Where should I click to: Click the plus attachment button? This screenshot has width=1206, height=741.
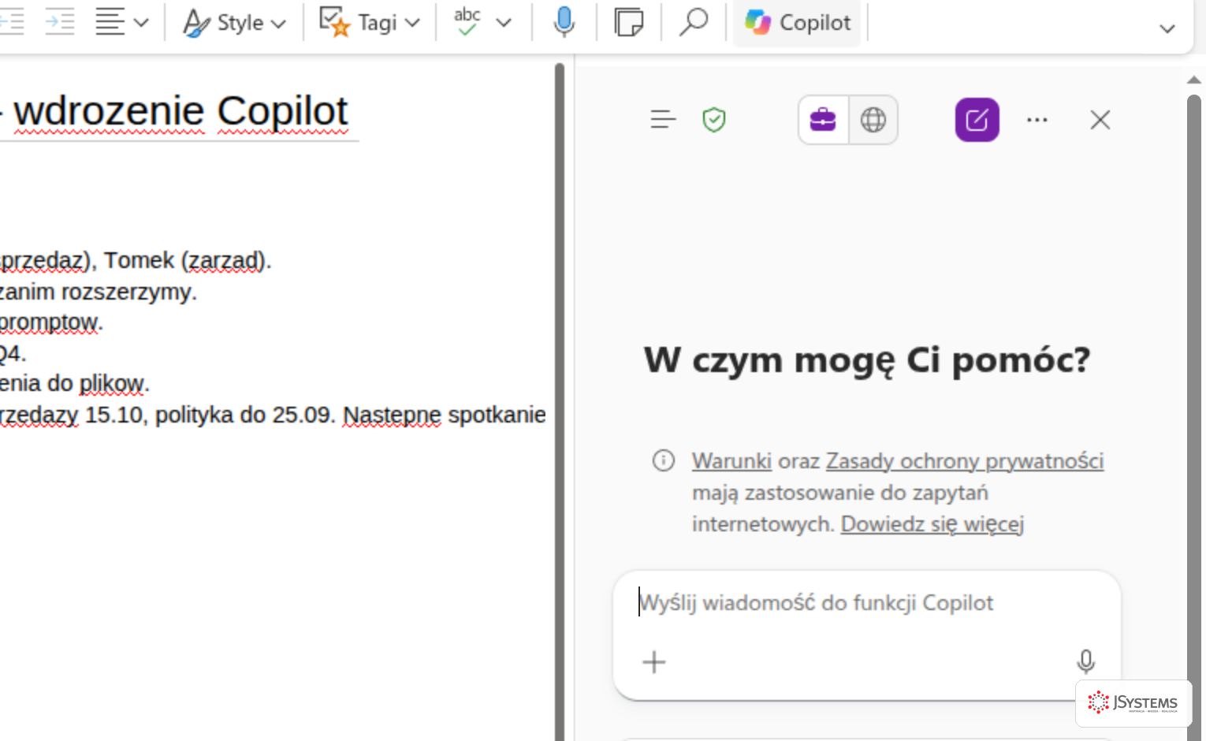pos(654,661)
